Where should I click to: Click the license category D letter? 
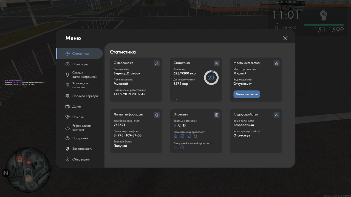click(184, 125)
